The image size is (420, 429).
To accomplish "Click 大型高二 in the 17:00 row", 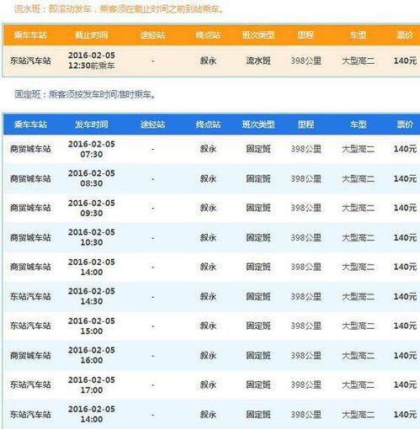I will [359, 384].
